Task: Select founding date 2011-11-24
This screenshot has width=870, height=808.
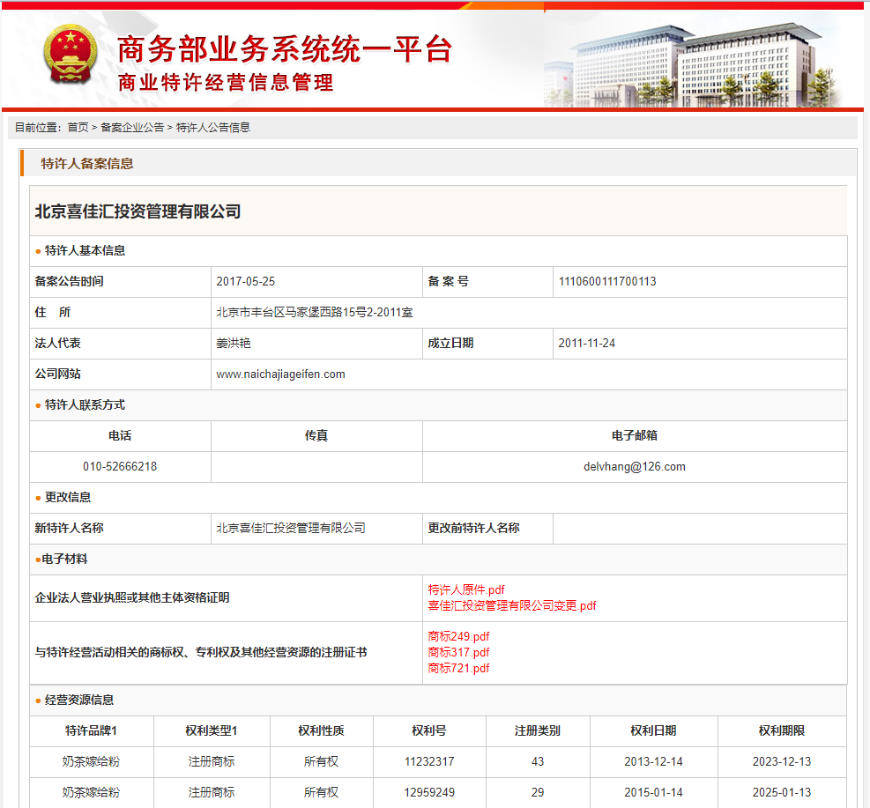Action: coord(586,344)
